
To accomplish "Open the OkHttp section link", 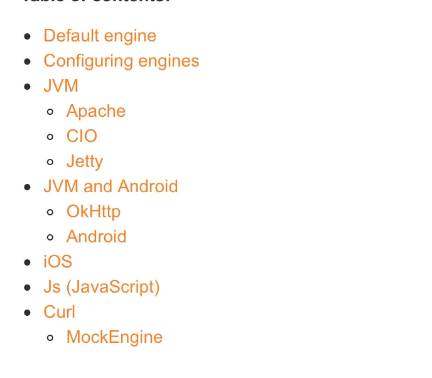I will tap(94, 212).
